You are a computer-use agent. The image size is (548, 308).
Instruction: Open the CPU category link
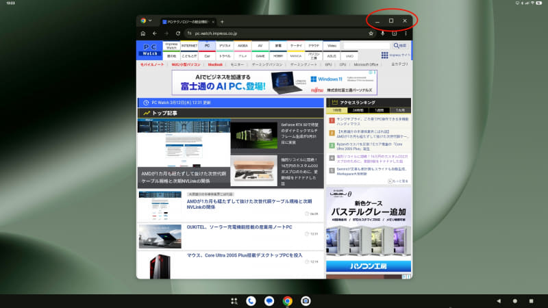(342, 64)
